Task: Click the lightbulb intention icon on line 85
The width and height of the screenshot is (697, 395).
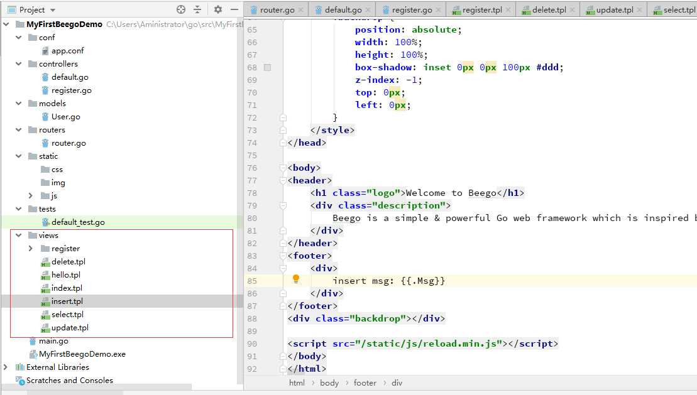Action: [296, 279]
